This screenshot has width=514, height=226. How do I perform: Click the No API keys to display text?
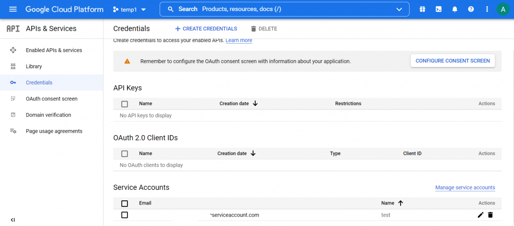(x=146, y=116)
